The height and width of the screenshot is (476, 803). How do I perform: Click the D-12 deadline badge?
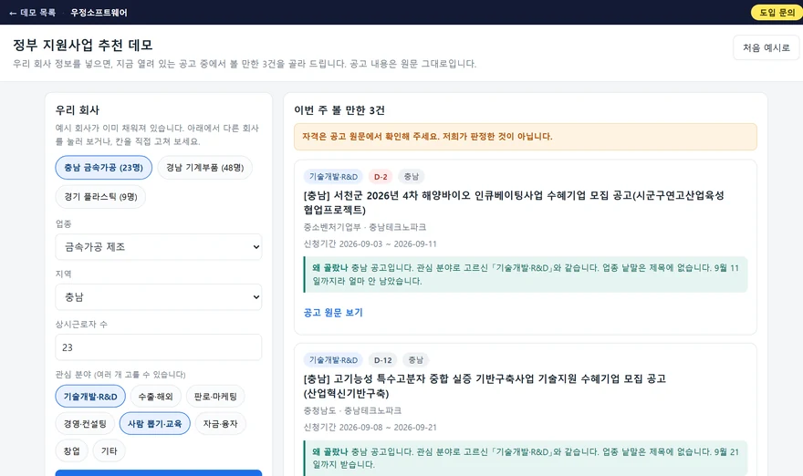tap(382, 360)
